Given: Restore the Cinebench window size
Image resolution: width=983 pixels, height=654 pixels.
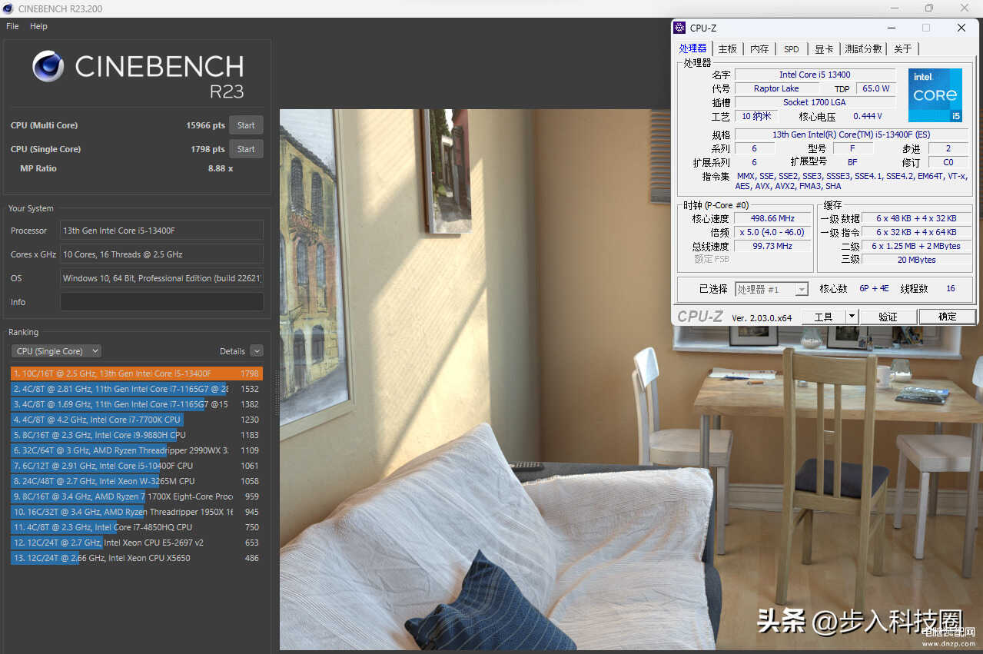Looking at the screenshot, I should pos(929,8).
